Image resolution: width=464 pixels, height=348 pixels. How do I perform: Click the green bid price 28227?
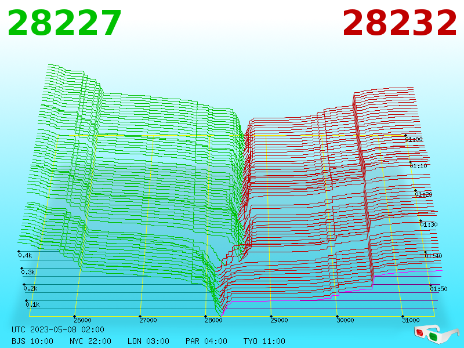64,23
